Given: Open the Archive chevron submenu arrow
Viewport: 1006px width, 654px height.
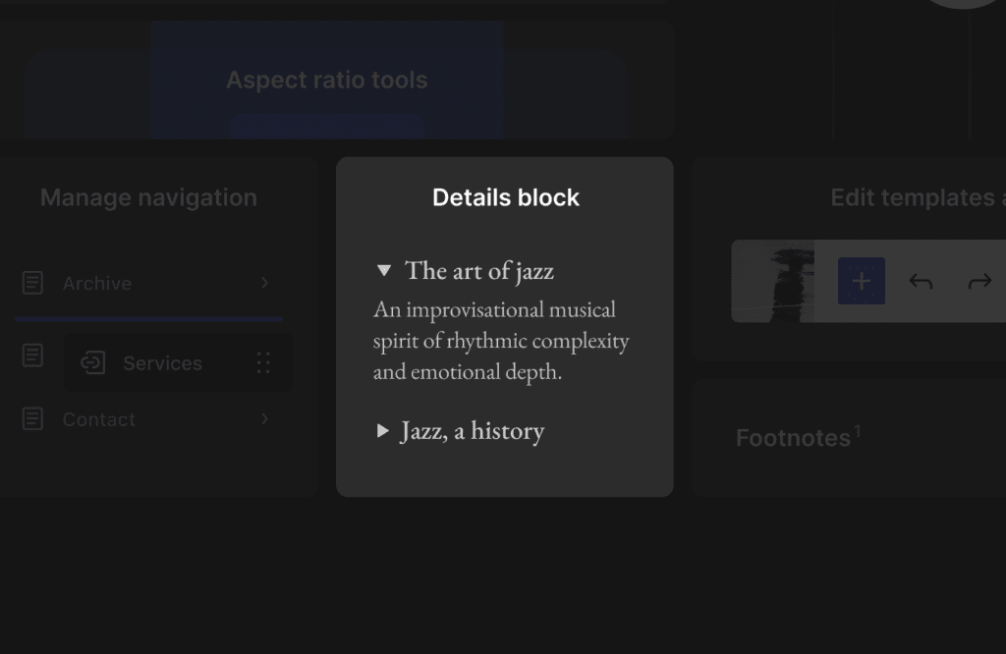Looking at the screenshot, I should click(264, 283).
